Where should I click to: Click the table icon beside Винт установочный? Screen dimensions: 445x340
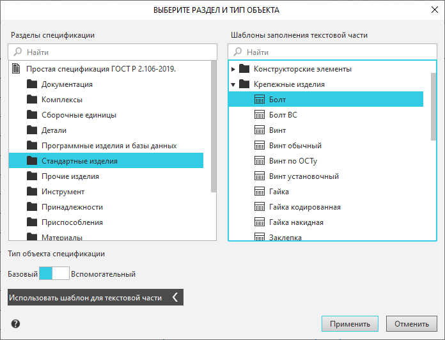[x=260, y=176]
